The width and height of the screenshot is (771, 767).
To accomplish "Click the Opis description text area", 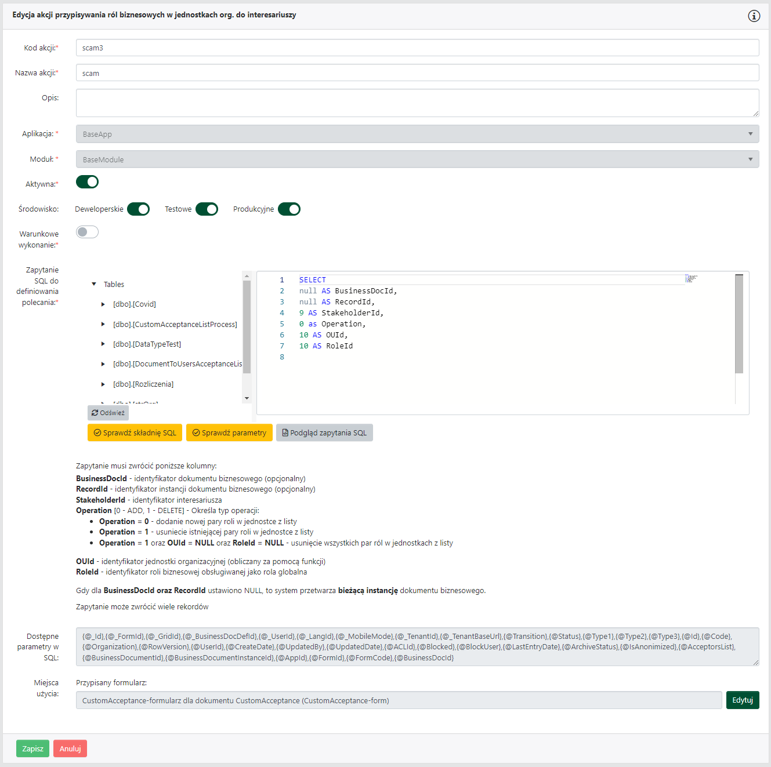I will click(x=417, y=103).
